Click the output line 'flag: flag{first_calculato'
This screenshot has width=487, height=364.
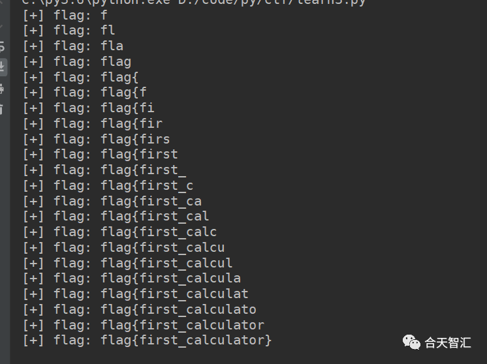tap(139, 310)
